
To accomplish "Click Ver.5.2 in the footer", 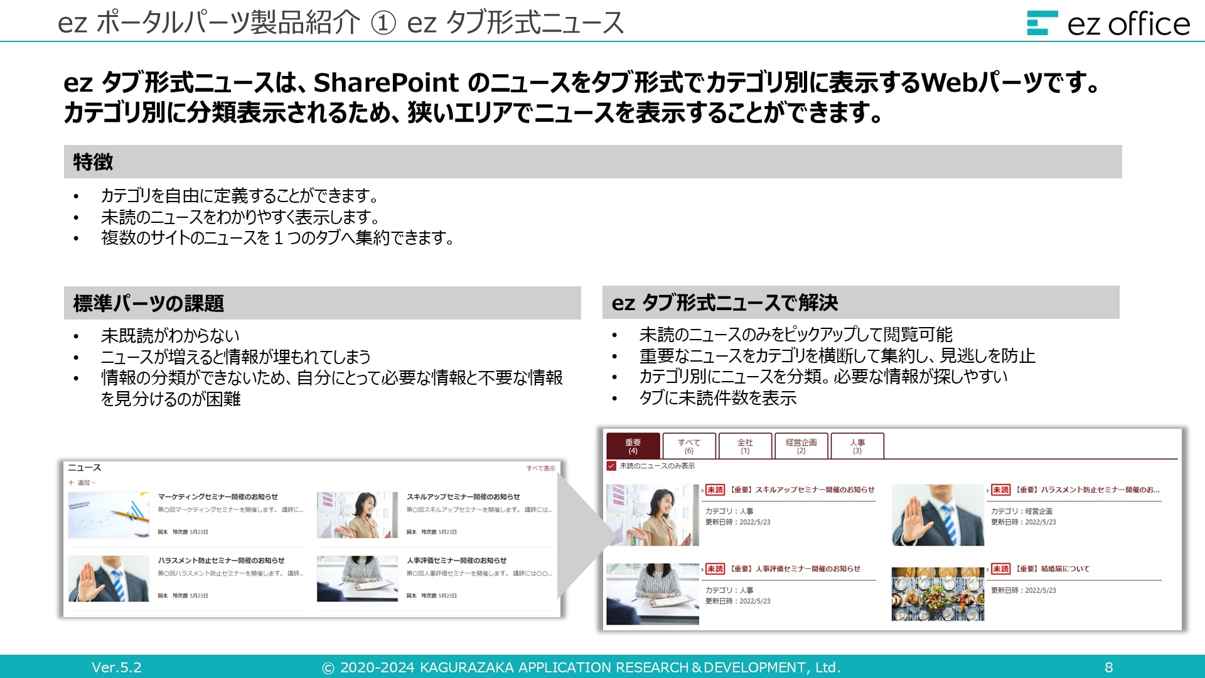I will (117, 667).
